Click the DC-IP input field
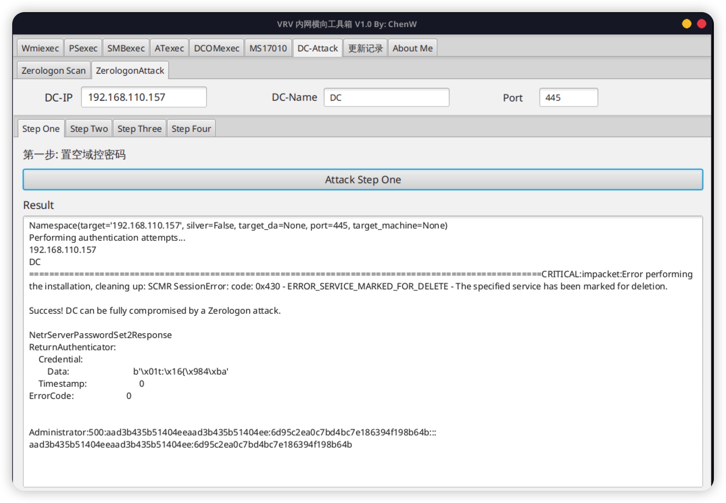This screenshot has width=726, height=503. coord(144,97)
